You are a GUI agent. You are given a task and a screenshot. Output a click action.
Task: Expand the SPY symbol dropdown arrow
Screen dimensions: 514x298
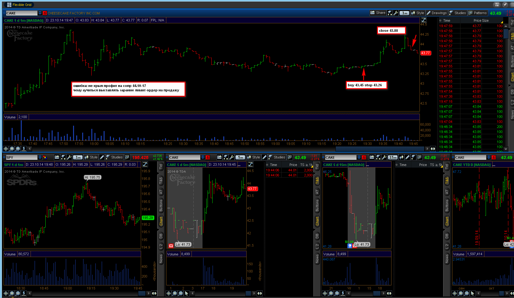click(40, 157)
